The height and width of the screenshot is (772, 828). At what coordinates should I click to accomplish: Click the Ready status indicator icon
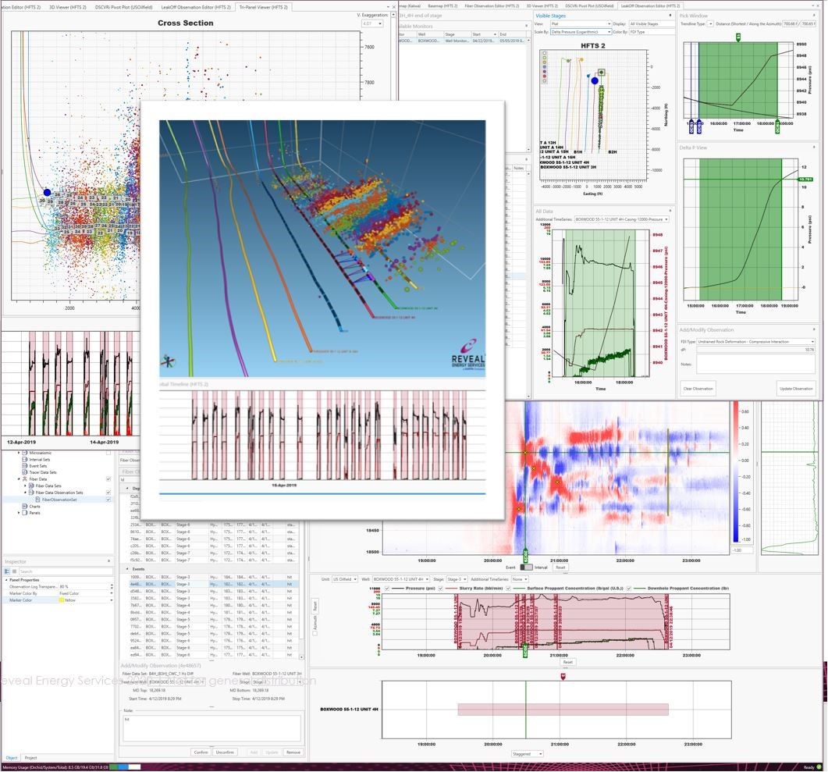pyautogui.click(x=820, y=767)
